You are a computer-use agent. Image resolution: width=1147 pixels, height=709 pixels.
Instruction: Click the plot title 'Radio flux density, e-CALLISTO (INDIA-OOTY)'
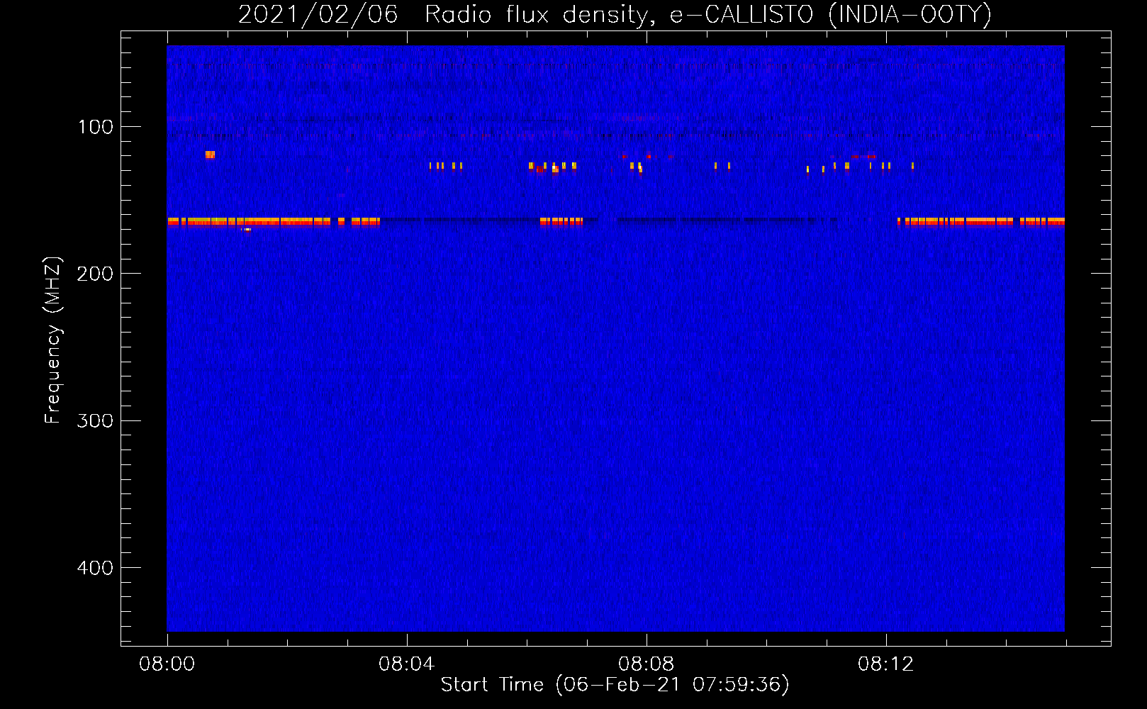click(x=708, y=15)
